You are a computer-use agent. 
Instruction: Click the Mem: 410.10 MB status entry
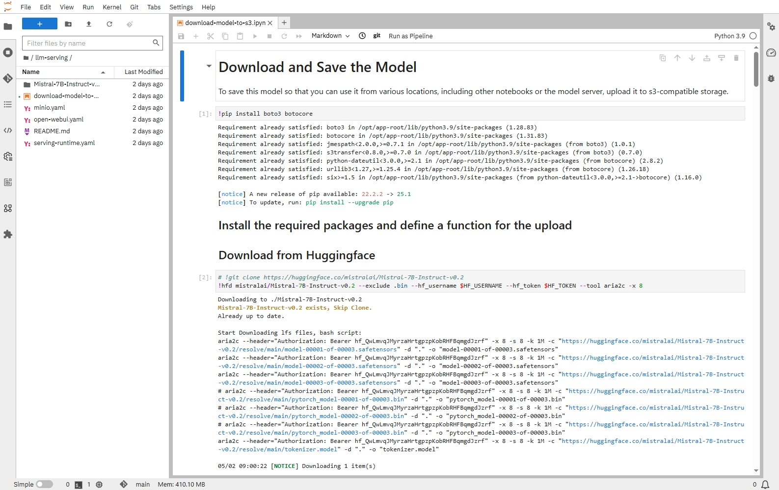tap(181, 484)
